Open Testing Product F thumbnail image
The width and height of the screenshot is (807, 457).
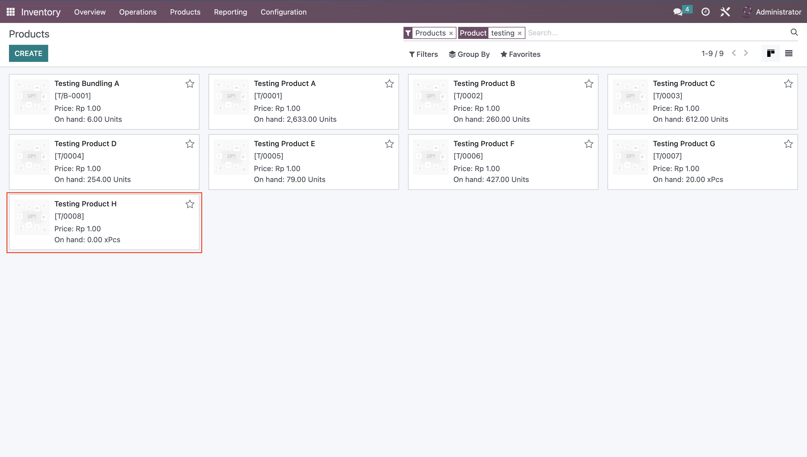click(x=431, y=157)
